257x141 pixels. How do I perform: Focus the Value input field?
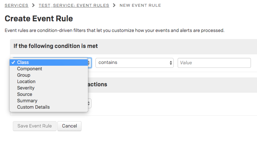[214, 63]
